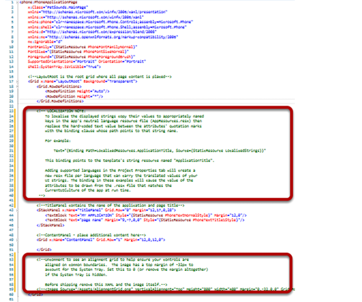
Task: Click the x:Class "PetSounds.MainPage" attribute line
Action: click(x=58, y=7)
